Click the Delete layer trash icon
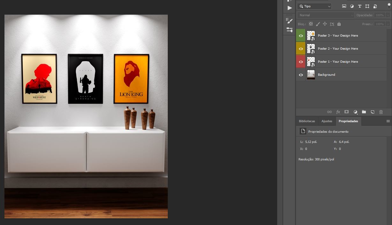Screen dimensions: 392x225 [381, 112]
